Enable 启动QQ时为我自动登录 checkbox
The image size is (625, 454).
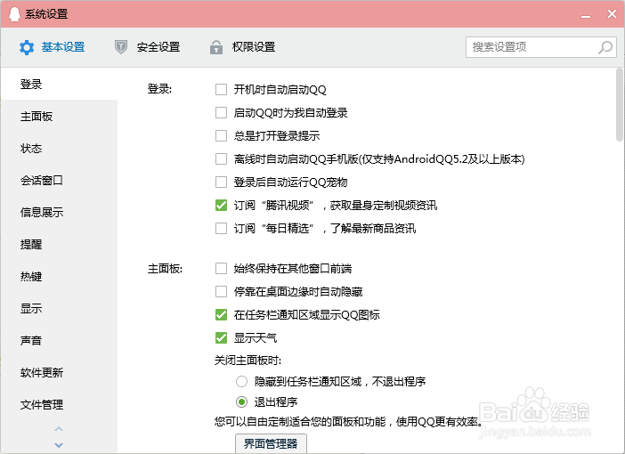(x=221, y=113)
